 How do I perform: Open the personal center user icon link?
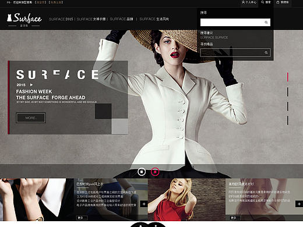(x=249, y=2)
